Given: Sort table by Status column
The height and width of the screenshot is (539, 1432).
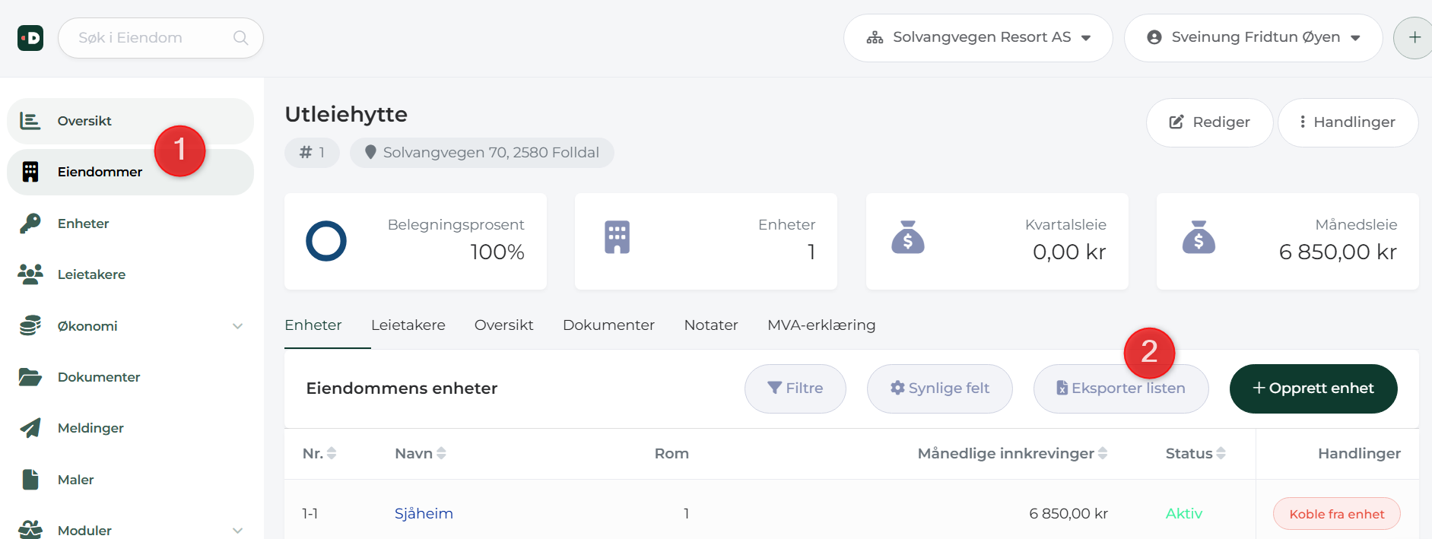Looking at the screenshot, I should coord(1195,454).
